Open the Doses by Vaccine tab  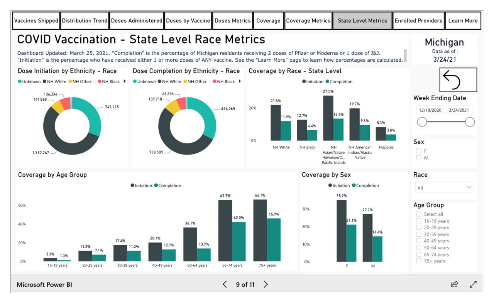(188, 20)
